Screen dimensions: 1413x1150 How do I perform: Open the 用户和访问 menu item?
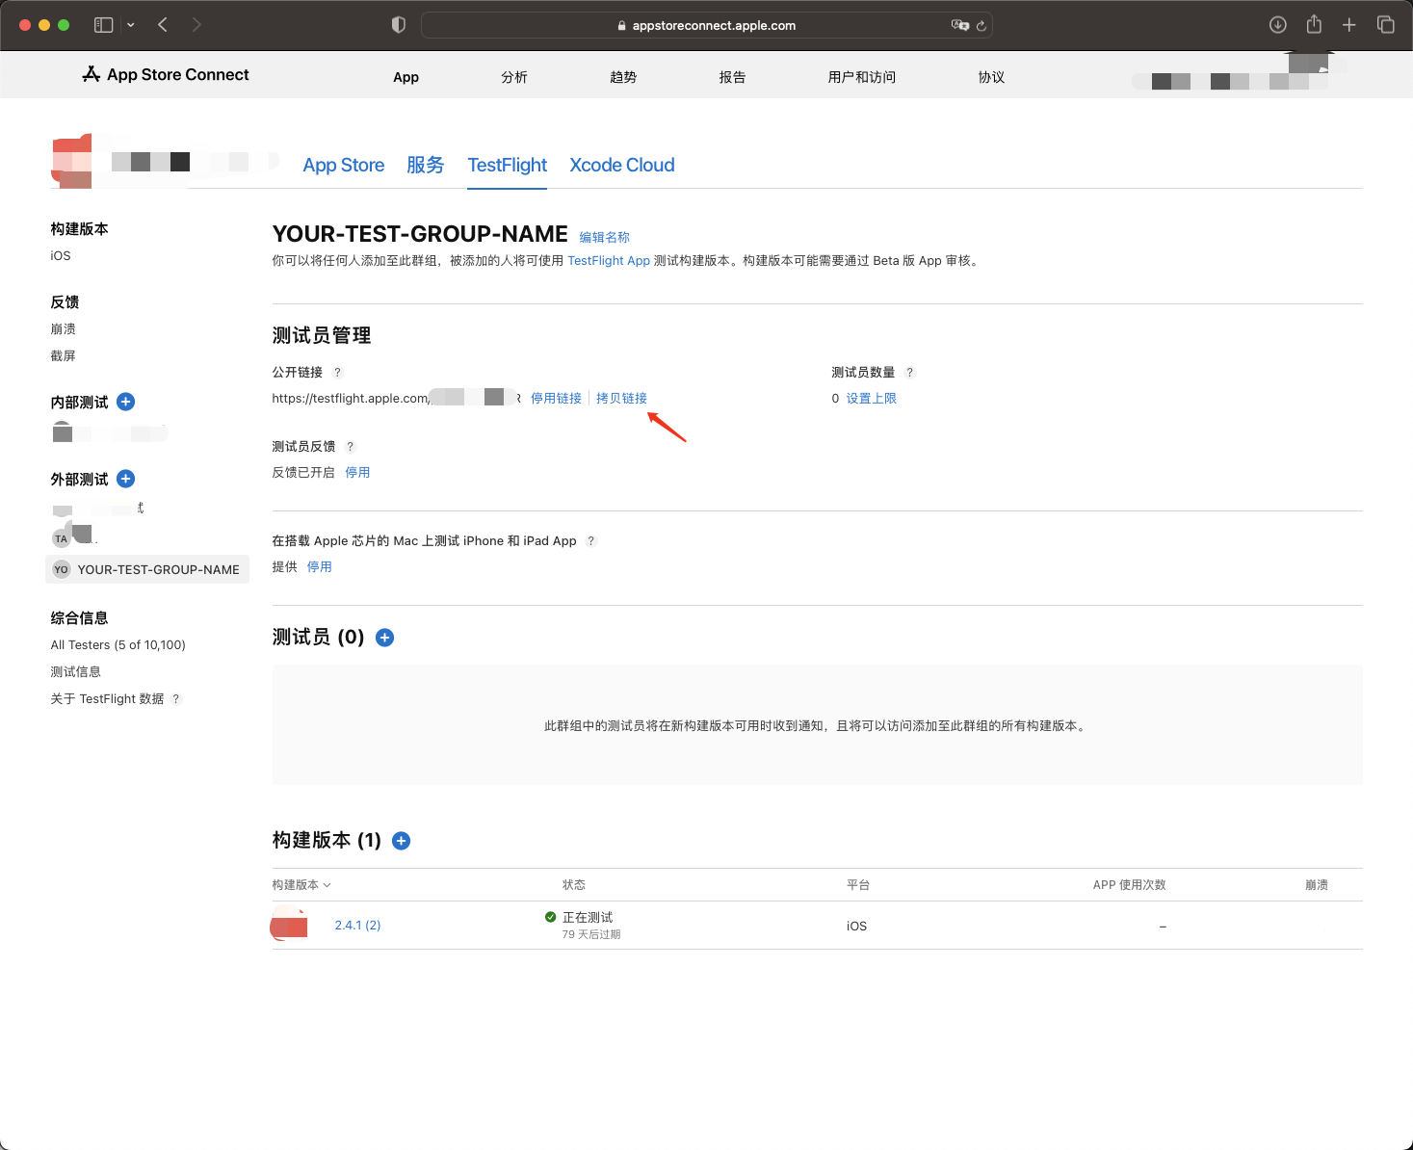(861, 77)
